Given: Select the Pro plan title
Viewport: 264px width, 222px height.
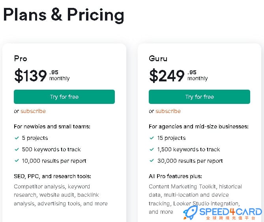Looking at the screenshot, I should 21,59.
